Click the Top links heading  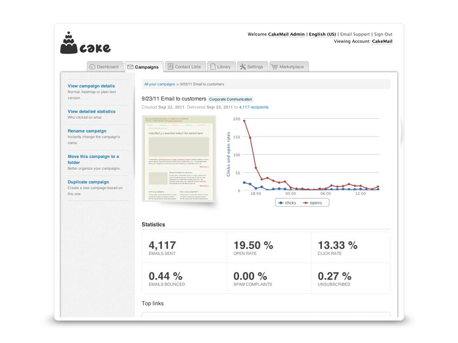pos(152,304)
